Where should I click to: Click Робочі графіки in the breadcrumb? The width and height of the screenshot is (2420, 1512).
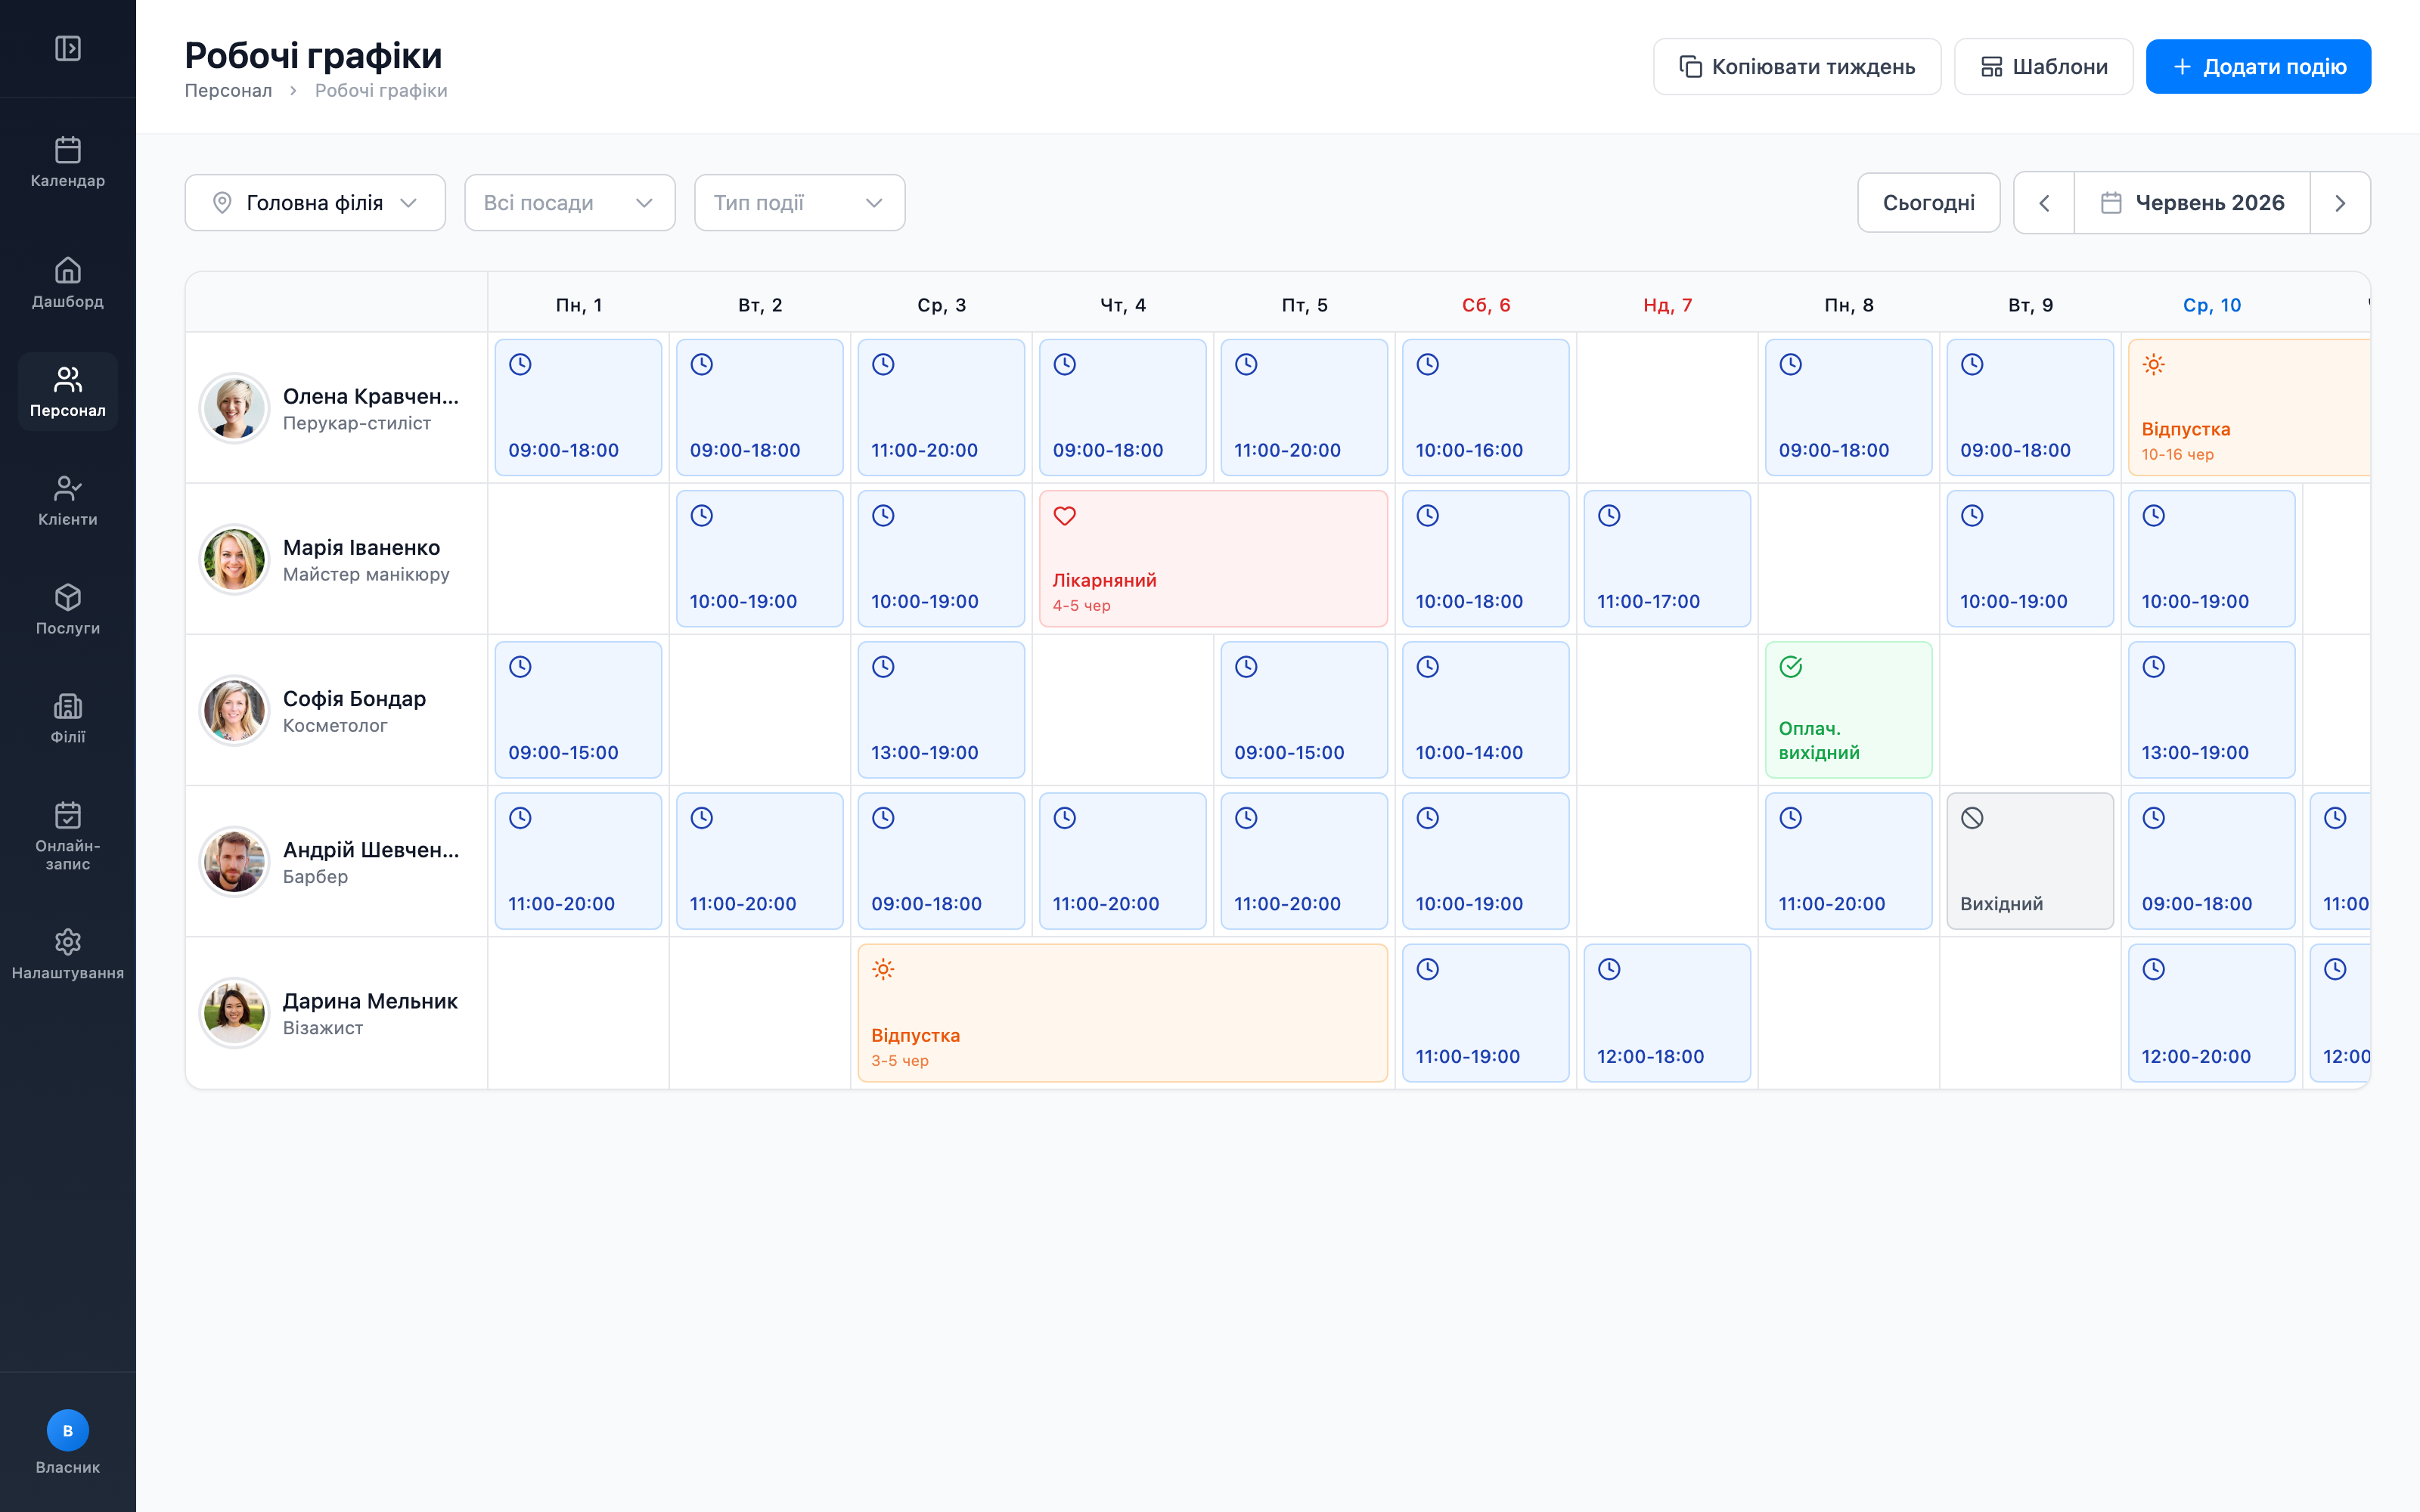click(x=381, y=91)
